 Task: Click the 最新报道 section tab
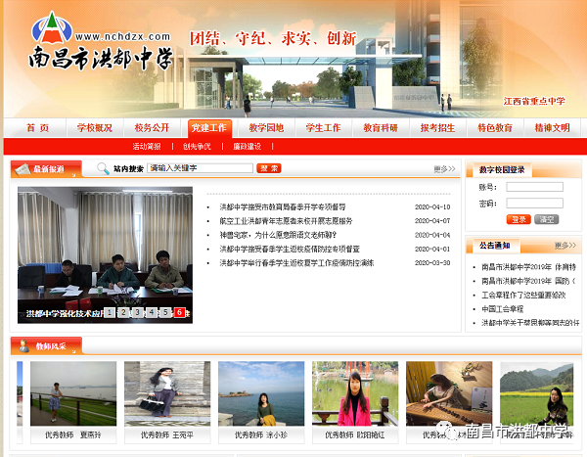point(46,169)
